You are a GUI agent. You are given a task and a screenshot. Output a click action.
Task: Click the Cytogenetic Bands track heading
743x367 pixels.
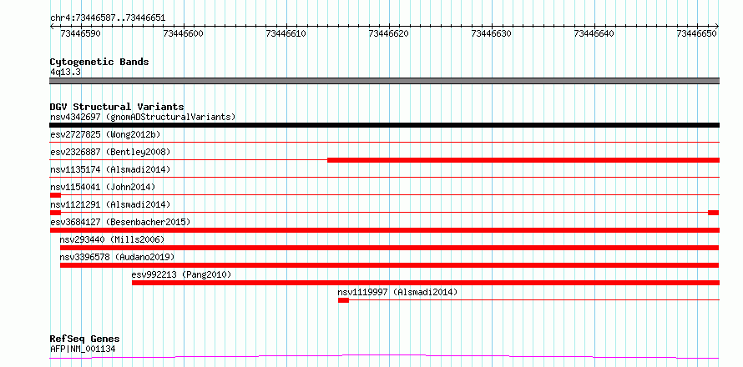tap(99, 62)
